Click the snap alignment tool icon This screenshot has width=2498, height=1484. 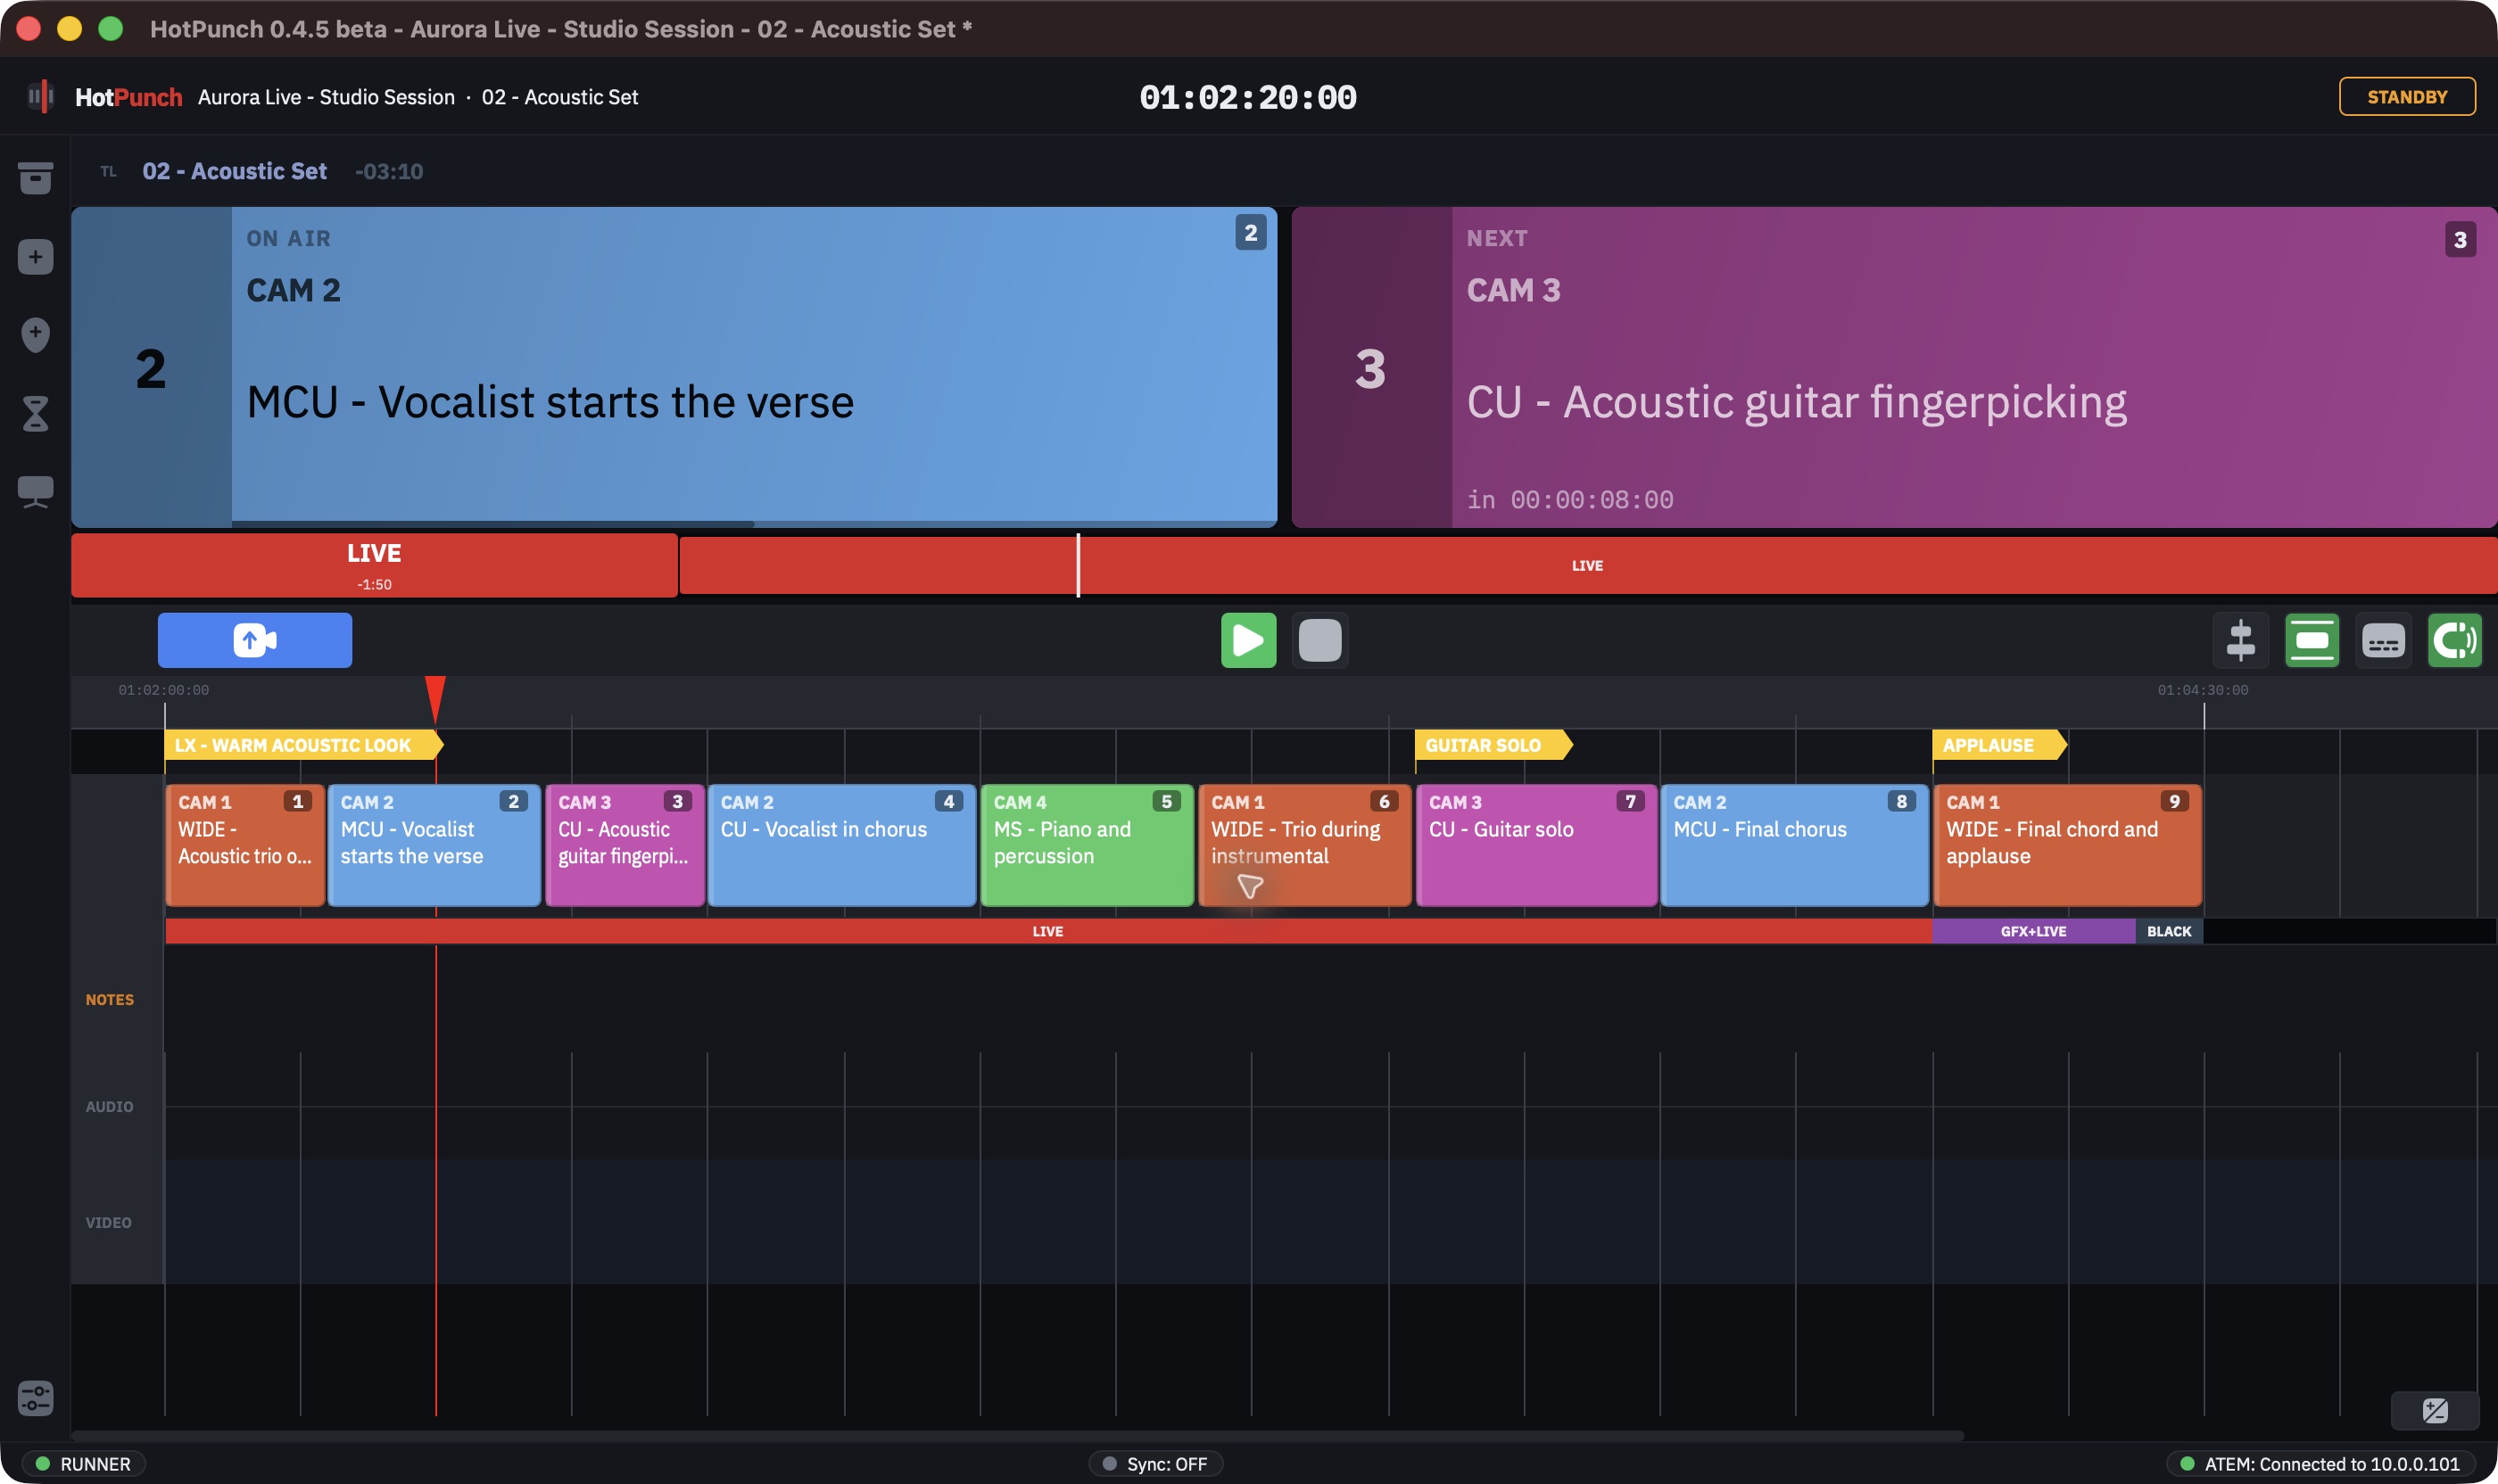pyautogui.click(x=2240, y=640)
